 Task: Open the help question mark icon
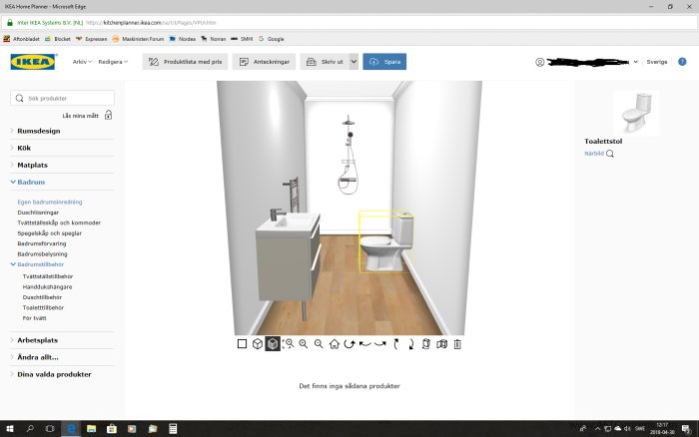[x=682, y=62]
